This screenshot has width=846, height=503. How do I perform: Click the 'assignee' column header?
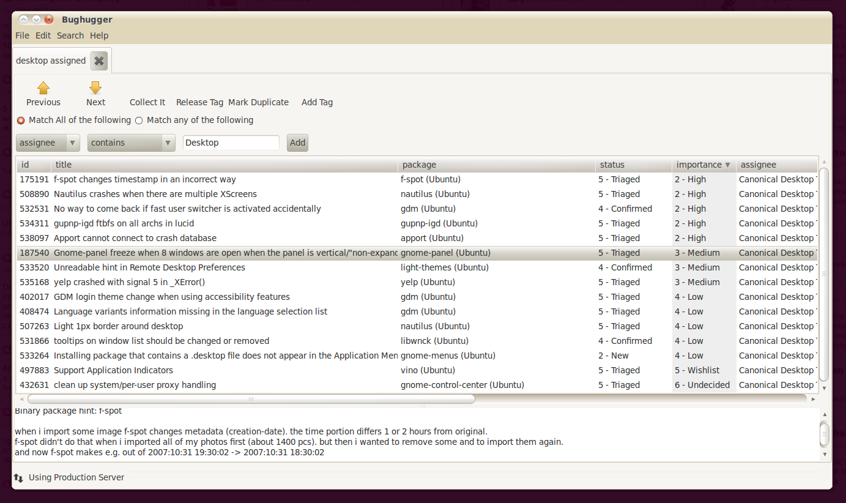point(777,165)
